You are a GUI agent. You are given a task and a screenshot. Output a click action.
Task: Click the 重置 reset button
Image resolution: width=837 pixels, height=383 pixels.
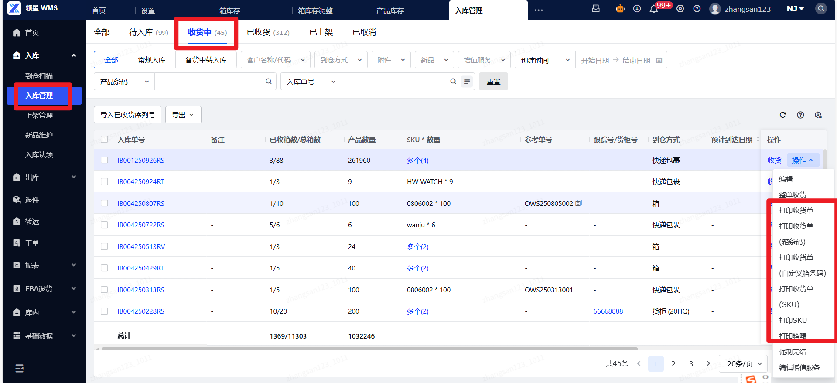pyautogui.click(x=493, y=82)
